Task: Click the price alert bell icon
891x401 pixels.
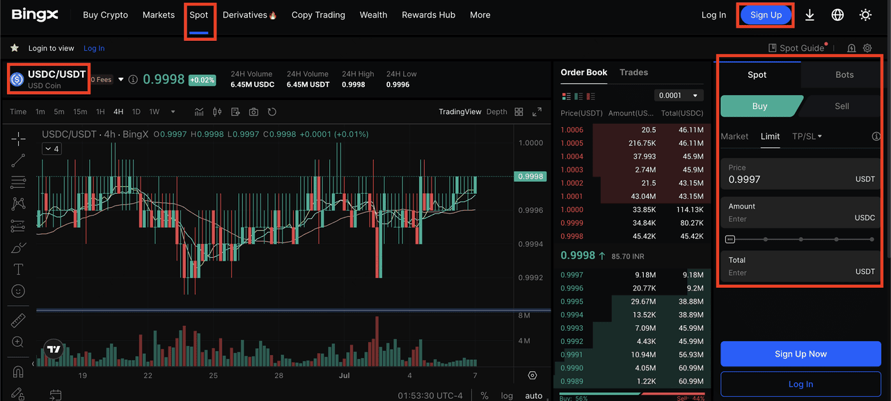Action: 851,48
